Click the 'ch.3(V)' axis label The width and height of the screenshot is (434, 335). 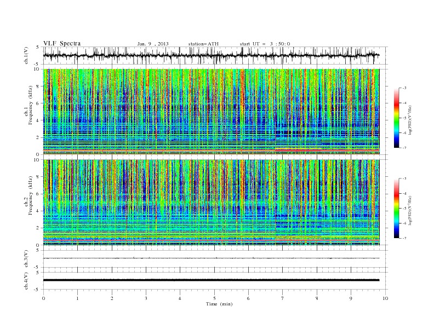(x=26, y=259)
